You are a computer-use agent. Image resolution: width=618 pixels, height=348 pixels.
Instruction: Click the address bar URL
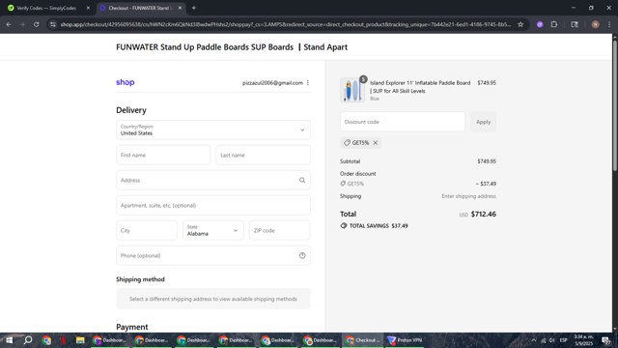pyautogui.click(x=286, y=24)
